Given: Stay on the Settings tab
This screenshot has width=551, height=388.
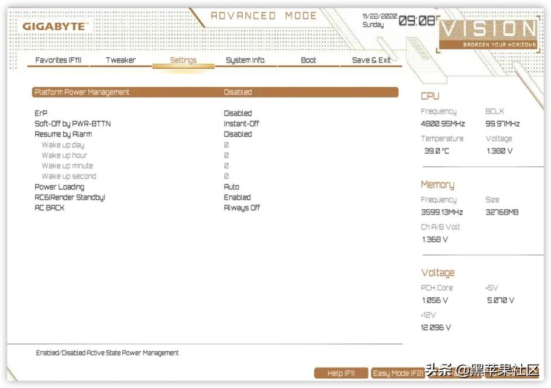Looking at the screenshot, I should (x=183, y=60).
